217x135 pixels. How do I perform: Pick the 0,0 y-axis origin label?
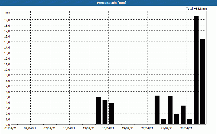tap(8, 125)
